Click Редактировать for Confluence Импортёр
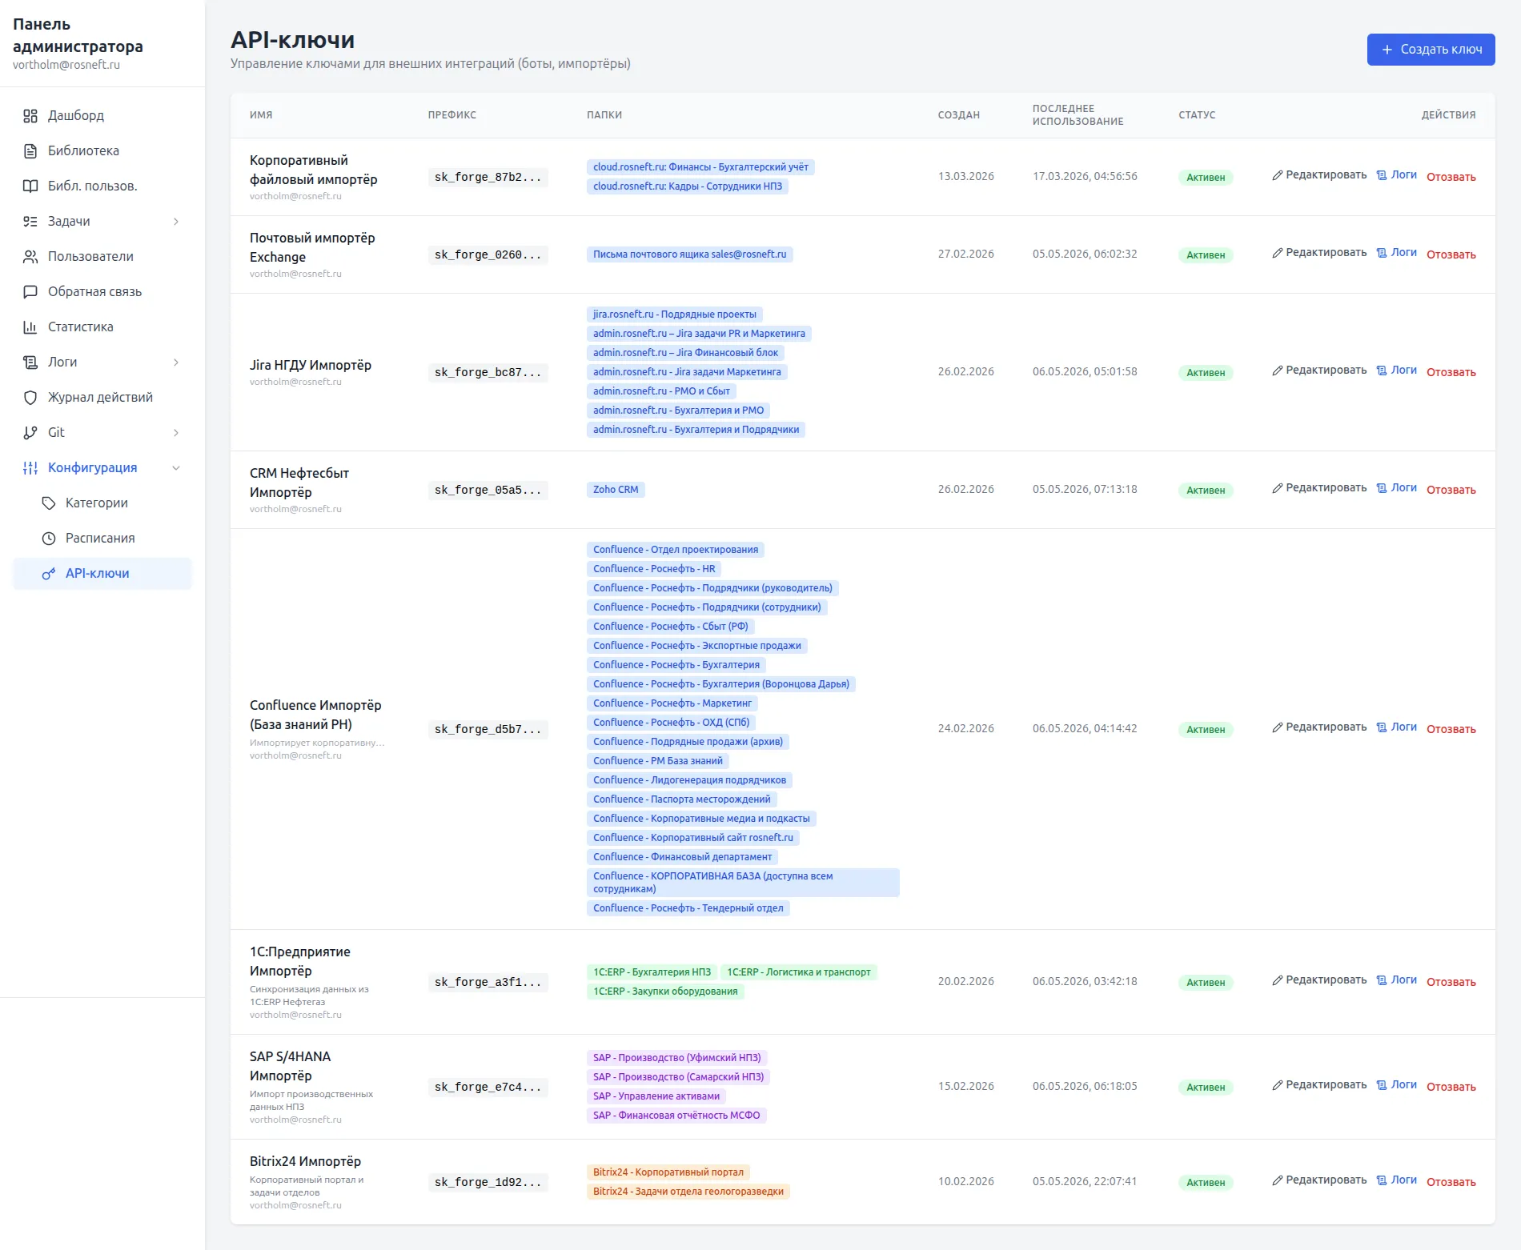 (1319, 727)
